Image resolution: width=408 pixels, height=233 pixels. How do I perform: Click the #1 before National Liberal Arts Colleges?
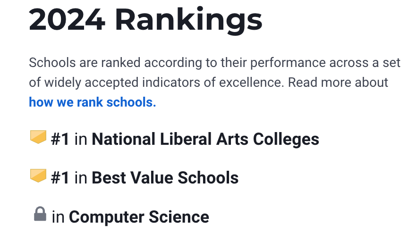[60, 139]
